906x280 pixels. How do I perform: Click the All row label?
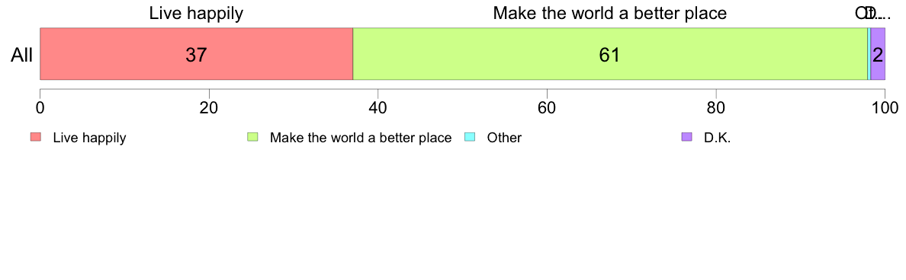point(22,56)
